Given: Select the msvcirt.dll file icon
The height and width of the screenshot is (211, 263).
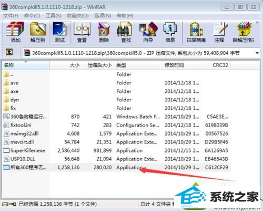Looking at the screenshot, I should [x=6, y=142].
